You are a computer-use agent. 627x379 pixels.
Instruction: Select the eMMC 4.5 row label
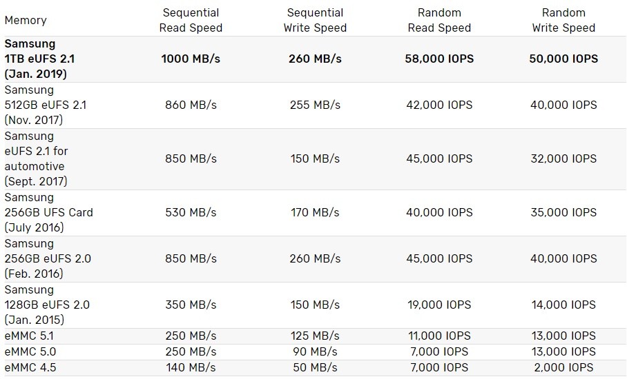[30, 367]
